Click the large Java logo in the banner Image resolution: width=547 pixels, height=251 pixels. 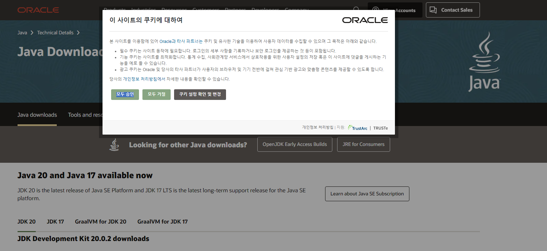[x=484, y=62]
